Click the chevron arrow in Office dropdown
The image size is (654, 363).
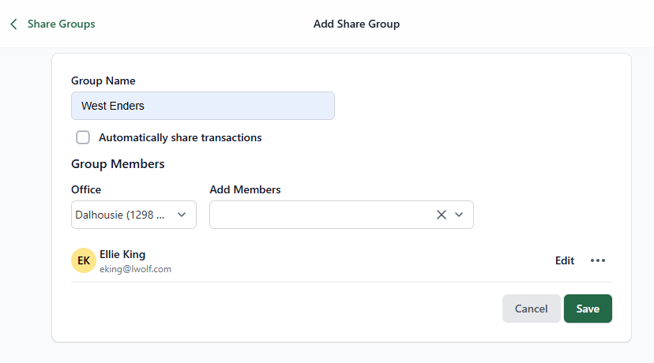pyautogui.click(x=182, y=215)
